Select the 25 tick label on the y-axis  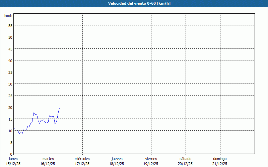(10, 96)
